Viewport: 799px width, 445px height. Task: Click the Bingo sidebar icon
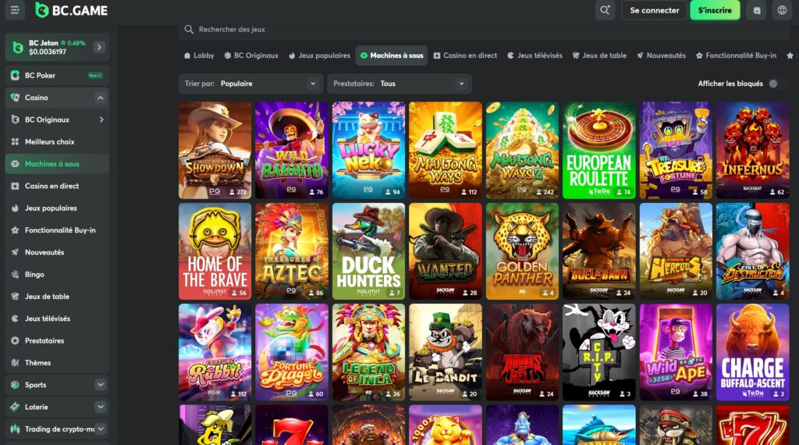pyautogui.click(x=15, y=274)
